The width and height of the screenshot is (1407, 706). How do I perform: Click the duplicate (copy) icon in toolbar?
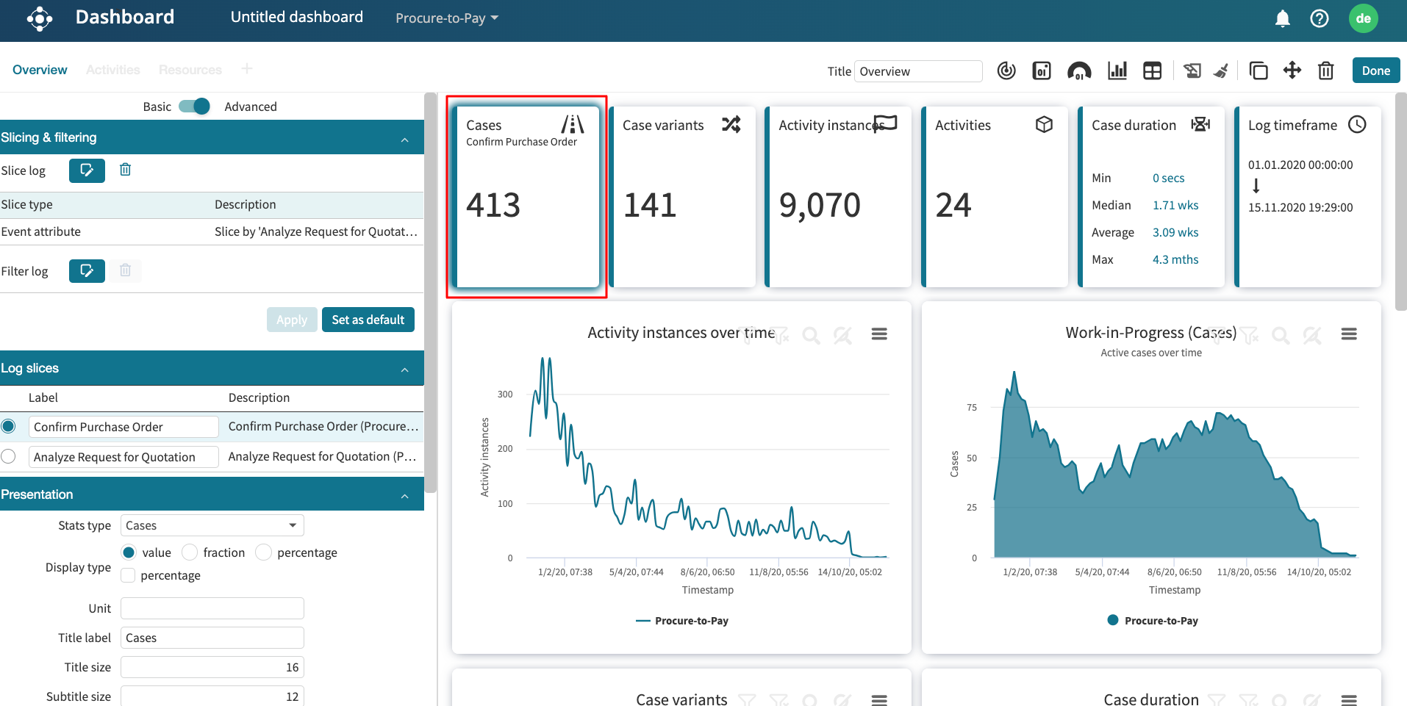click(1258, 71)
